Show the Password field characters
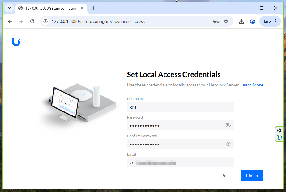Viewport: 286px width, 192px height. click(228, 125)
